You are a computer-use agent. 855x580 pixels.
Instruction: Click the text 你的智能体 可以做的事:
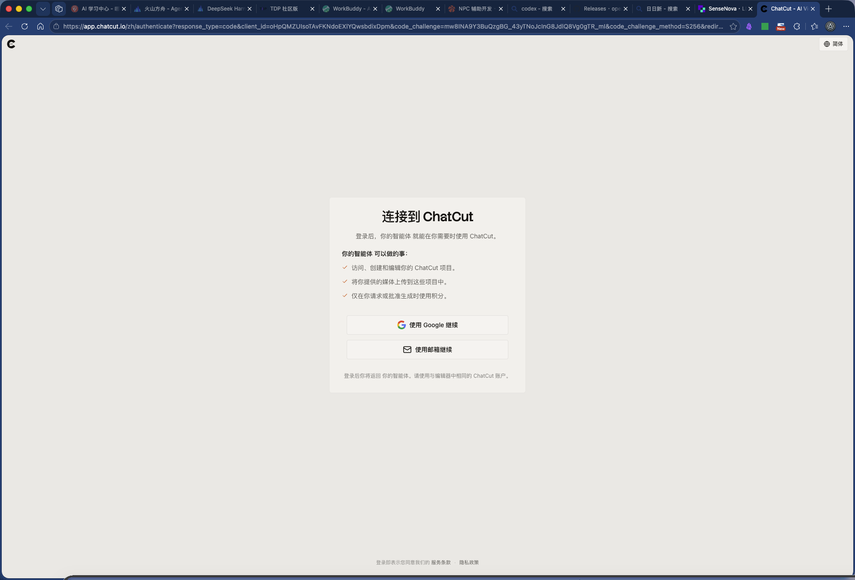click(375, 254)
